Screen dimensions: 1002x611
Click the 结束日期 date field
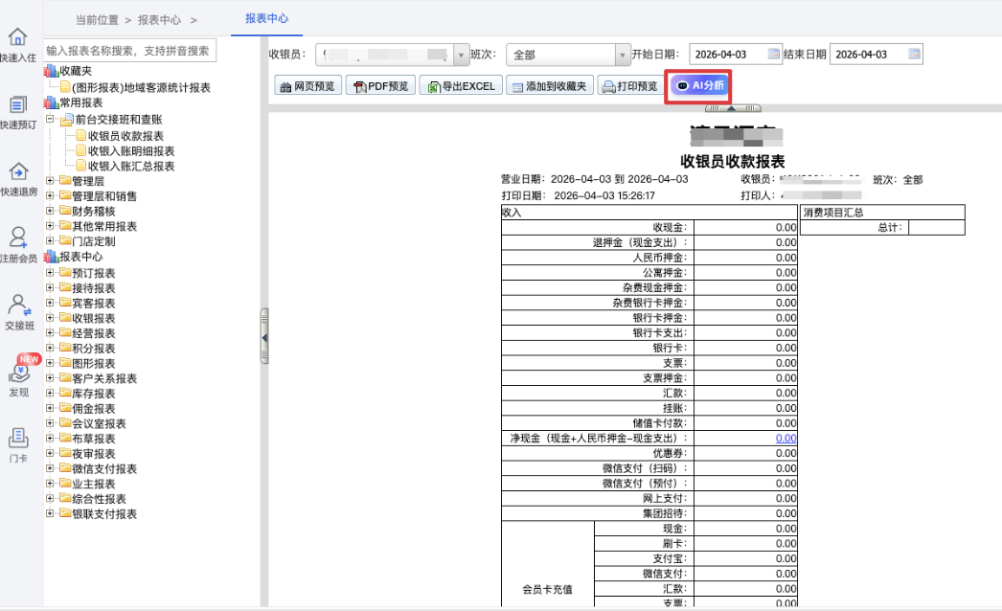[869, 55]
